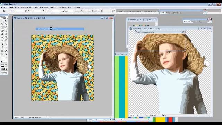Open status bar arrow of right document
This screenshot has width=222, height=125.
163,115
